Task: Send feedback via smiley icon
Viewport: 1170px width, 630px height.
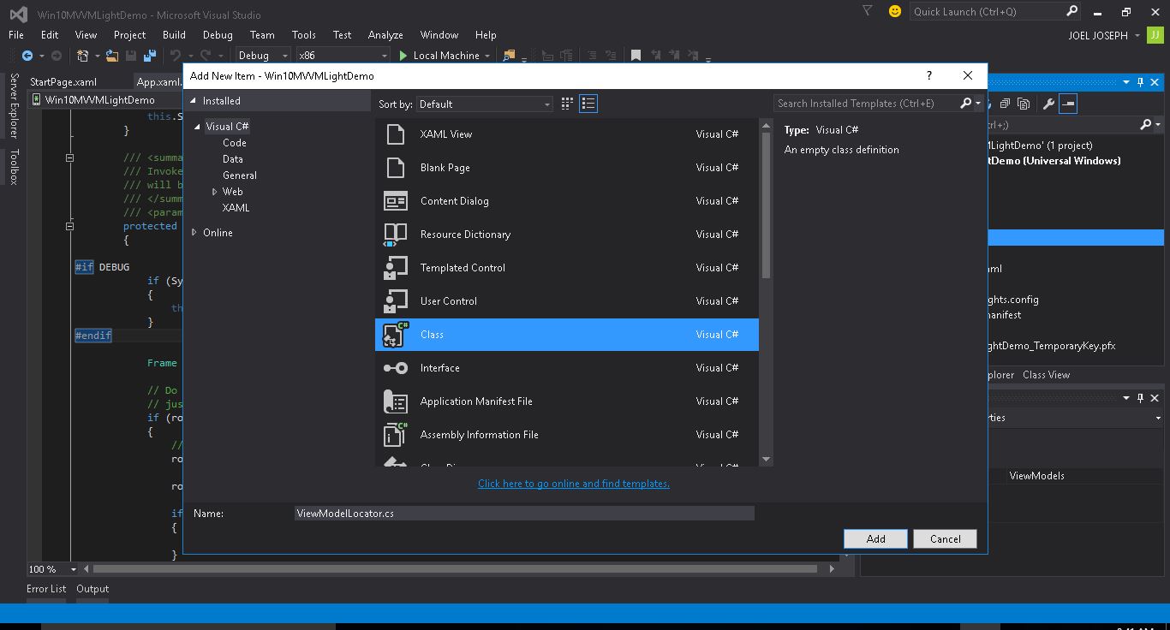Action: click(895, 11)
